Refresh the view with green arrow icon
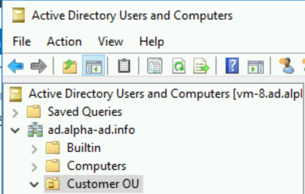 tap(178, 66)
